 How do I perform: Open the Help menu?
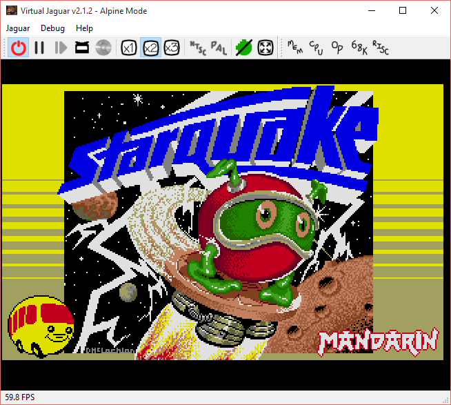[x=84, y=28]
